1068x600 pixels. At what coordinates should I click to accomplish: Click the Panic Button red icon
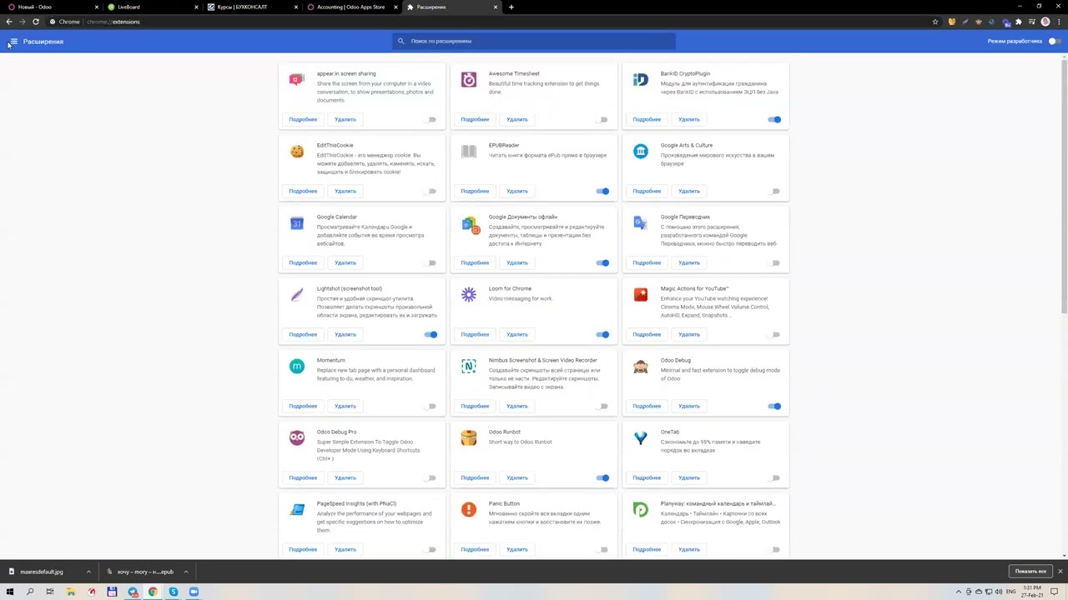[x=469, y=509]
